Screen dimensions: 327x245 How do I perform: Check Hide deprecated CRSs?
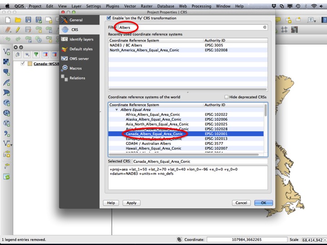click(227, 97)
